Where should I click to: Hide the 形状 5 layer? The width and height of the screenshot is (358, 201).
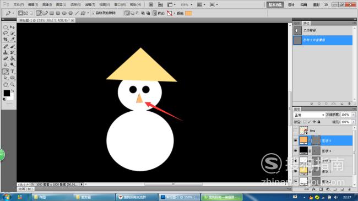(296, 141)
